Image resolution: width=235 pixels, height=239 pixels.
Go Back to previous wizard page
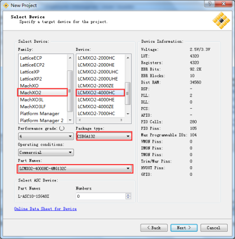[154, 228]
